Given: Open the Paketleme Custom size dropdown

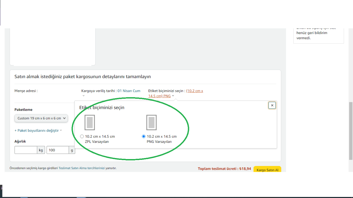Looking at the screenshot, I should [x=41, y=118].
